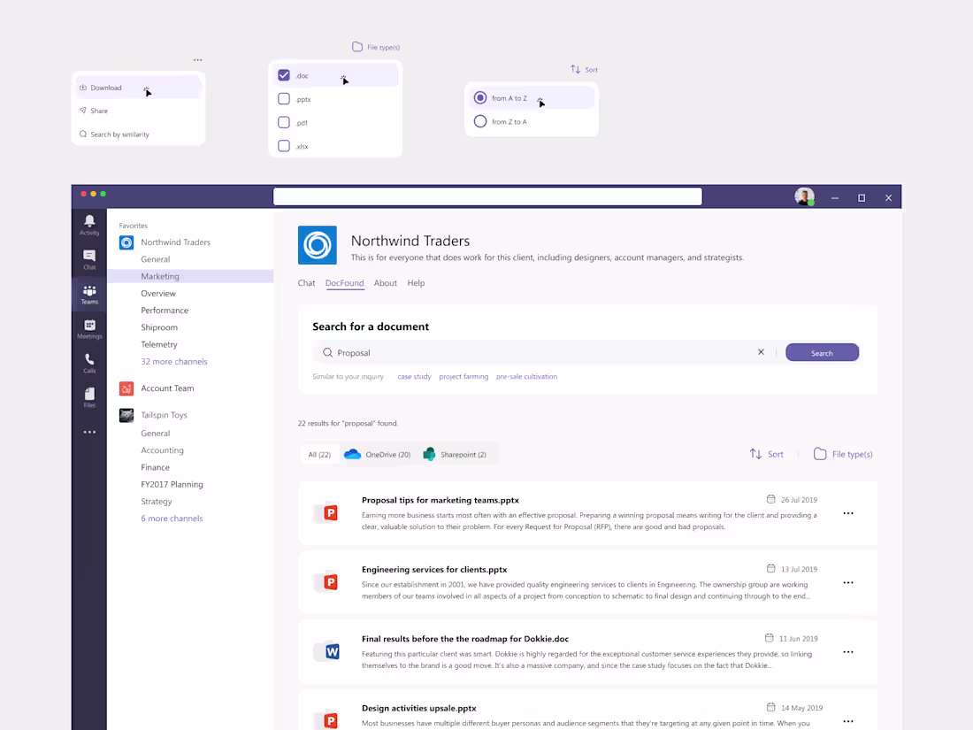Open Engineering services for clients.pptx
973x730 pixels.
(x=433, y=570)
